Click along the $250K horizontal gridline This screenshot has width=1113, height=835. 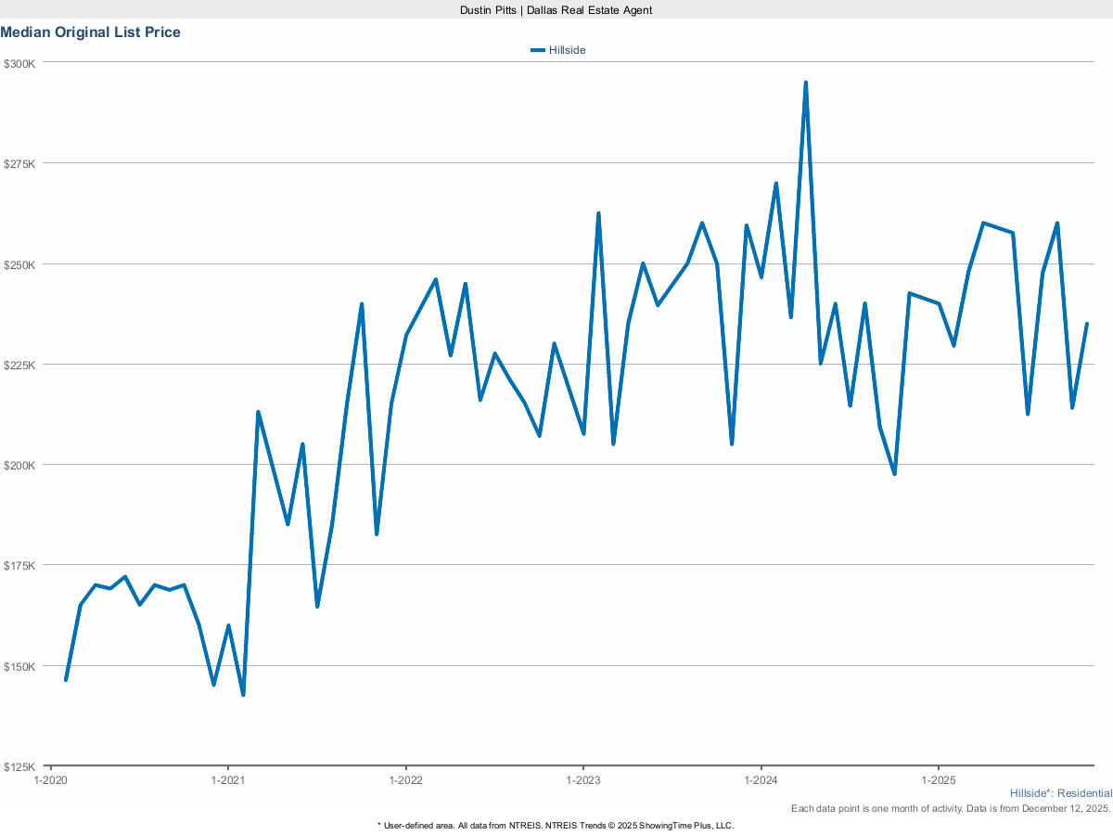[x=556, y=263]
